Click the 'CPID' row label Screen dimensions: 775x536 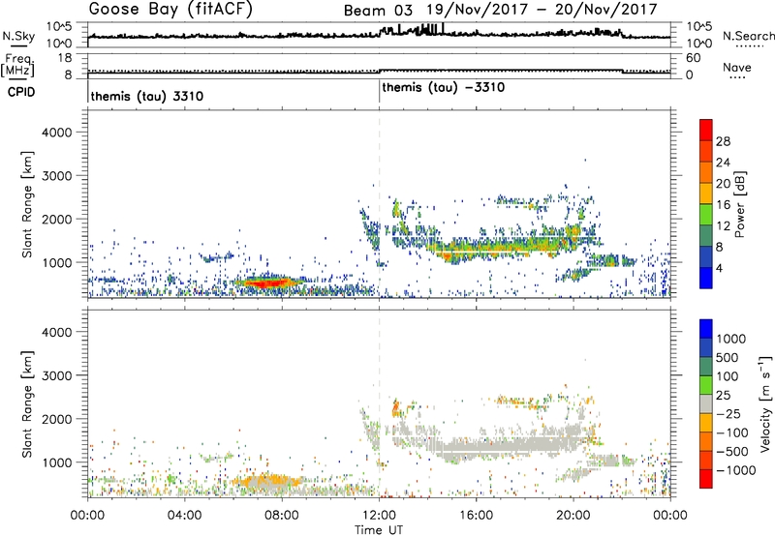tap(21, 93)
